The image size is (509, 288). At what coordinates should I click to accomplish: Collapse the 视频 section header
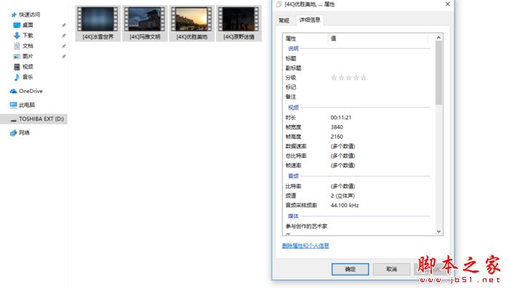(x=293, y=108)
